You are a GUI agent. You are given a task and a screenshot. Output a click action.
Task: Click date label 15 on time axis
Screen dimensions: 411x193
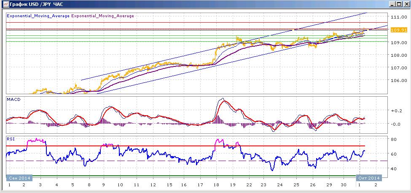point(169,185)
